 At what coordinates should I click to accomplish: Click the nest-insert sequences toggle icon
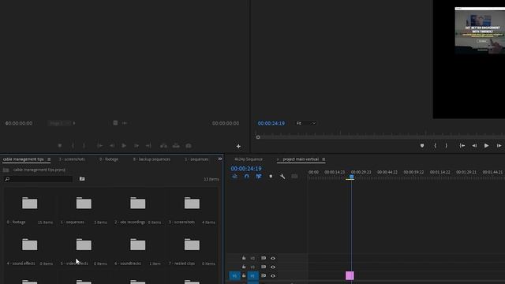[x=235, y=177]
